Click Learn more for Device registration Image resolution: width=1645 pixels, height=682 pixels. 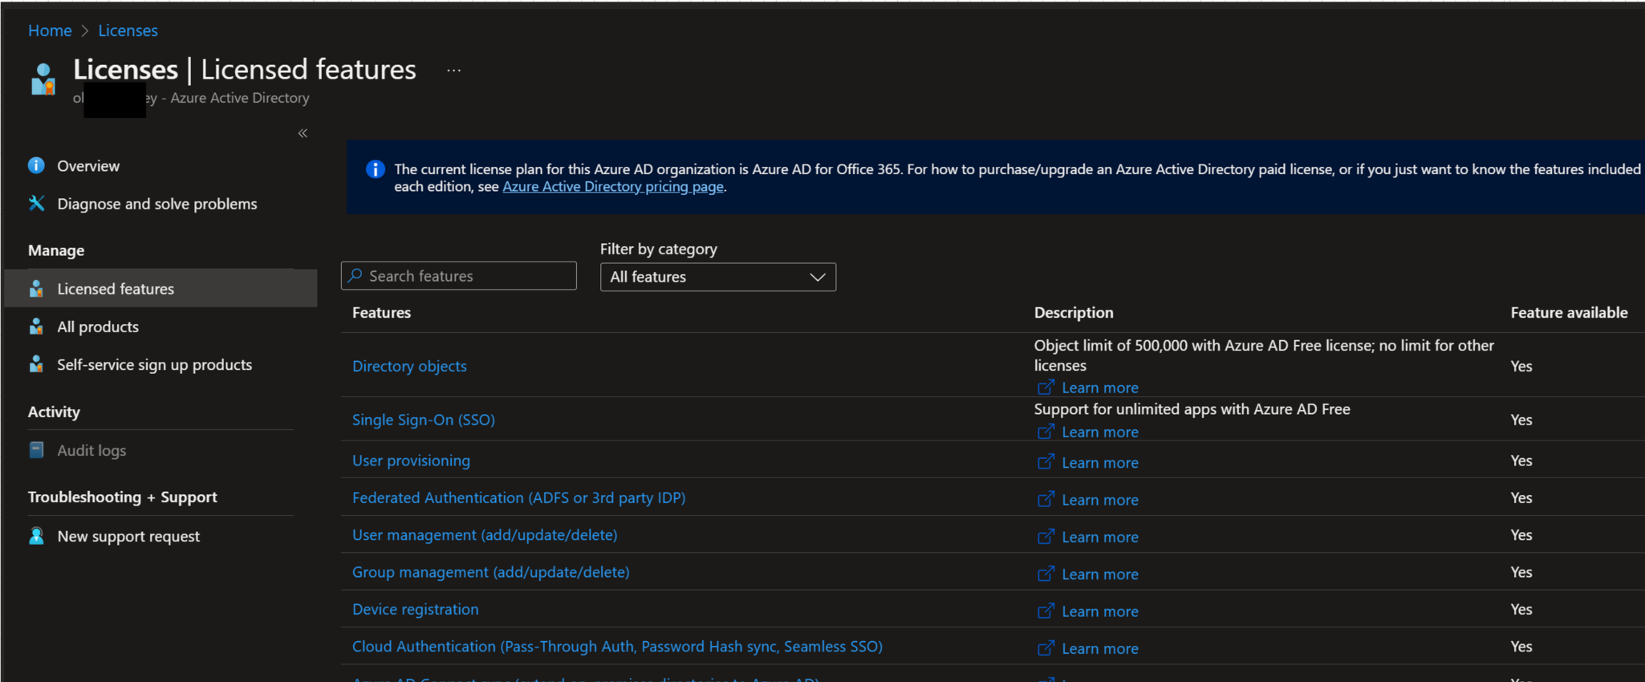tap(1100, 611)
